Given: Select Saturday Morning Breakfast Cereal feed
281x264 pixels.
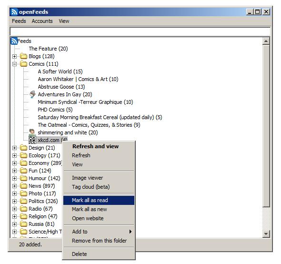Looking at the screenshot, I should pyautogui.click(x=100, y=117).
